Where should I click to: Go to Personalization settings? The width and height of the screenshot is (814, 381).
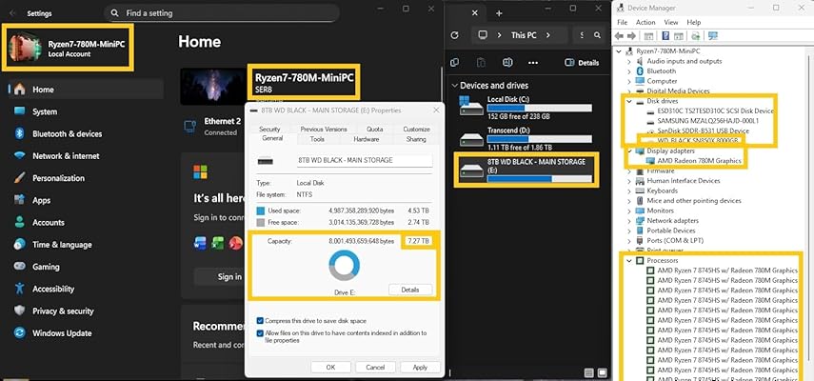coord(57,178)
